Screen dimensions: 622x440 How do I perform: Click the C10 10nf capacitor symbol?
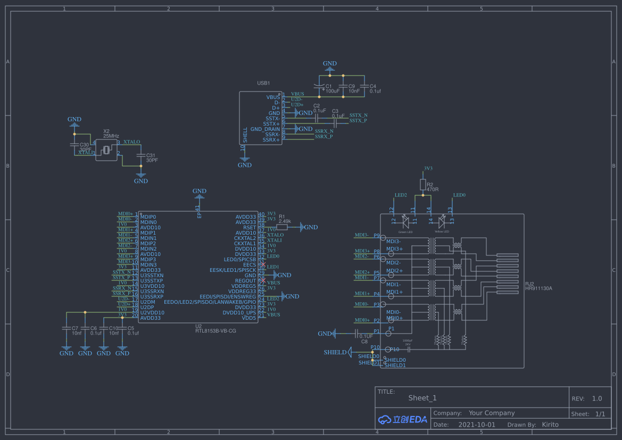[x=104, y=328]
